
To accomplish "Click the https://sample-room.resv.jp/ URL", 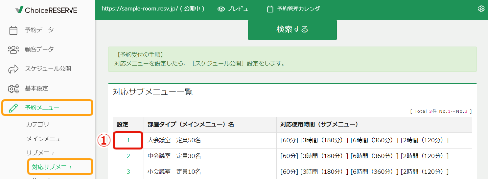I will pos(140,9).
